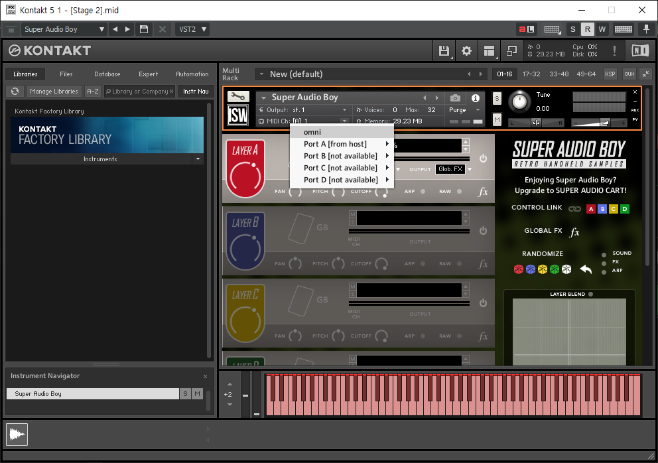Click the red randomize dice
658x463 pixels.
pos(519,269)
